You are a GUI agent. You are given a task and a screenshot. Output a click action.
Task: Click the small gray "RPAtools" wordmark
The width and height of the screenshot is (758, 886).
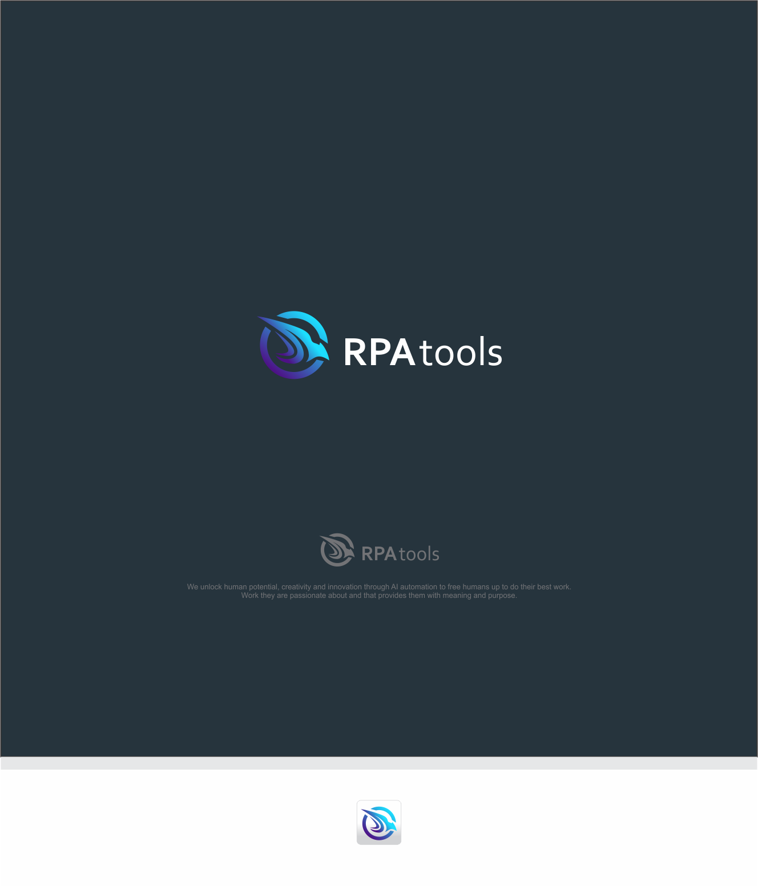click(x=401, y=553)
